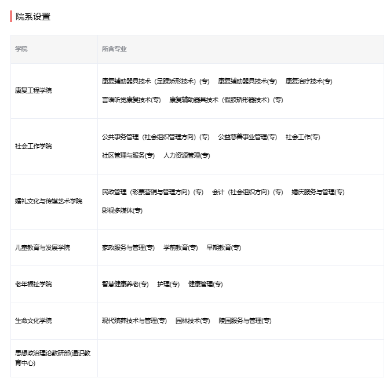Open the 康复辅助器具技术（足踝矫形技术）(专) major

click(x=156, y=81)
